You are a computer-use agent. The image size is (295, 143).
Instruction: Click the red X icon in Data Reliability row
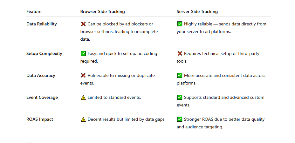click(83, 24)
